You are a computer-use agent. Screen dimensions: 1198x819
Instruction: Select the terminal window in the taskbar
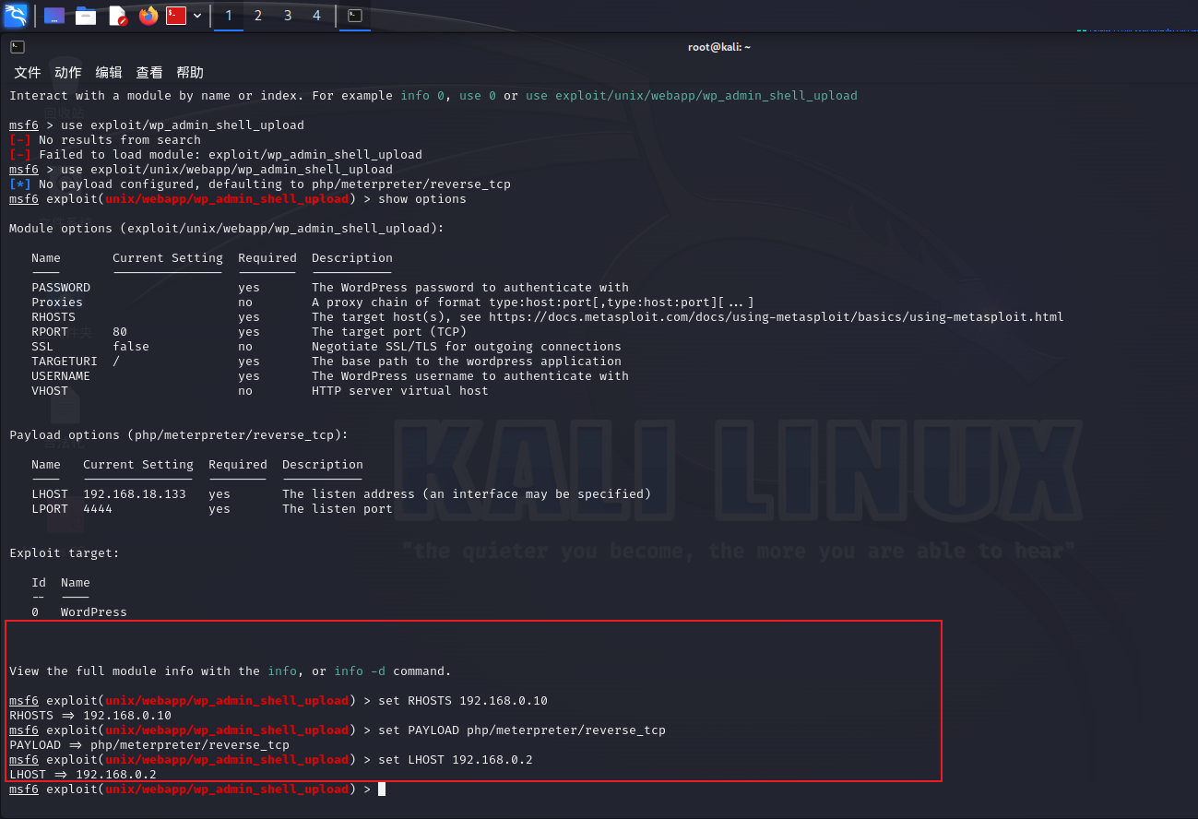tap(355, 16)
